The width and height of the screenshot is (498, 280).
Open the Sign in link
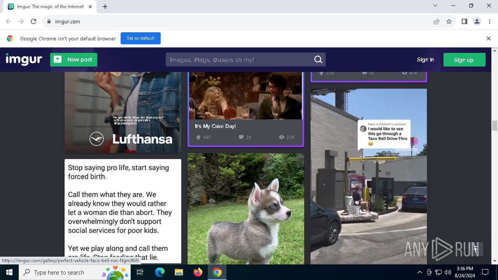(x=425, y=59)
